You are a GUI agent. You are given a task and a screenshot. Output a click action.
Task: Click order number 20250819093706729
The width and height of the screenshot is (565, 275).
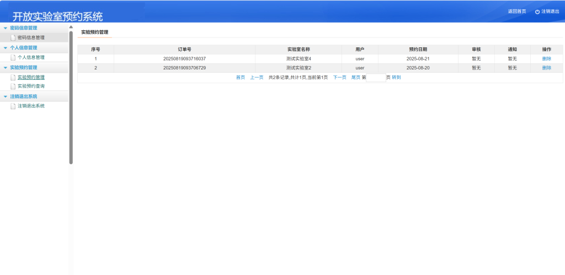184,68
